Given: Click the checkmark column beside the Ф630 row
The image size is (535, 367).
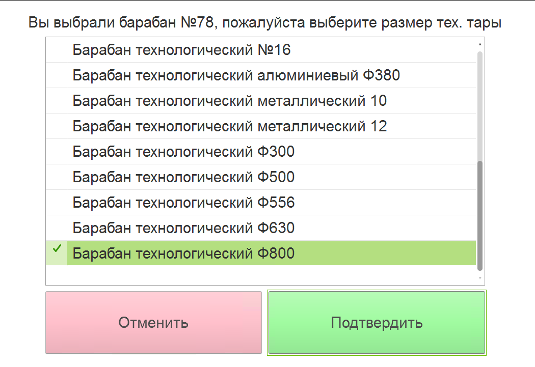Looking at the screenshot, I should [57, 228].
